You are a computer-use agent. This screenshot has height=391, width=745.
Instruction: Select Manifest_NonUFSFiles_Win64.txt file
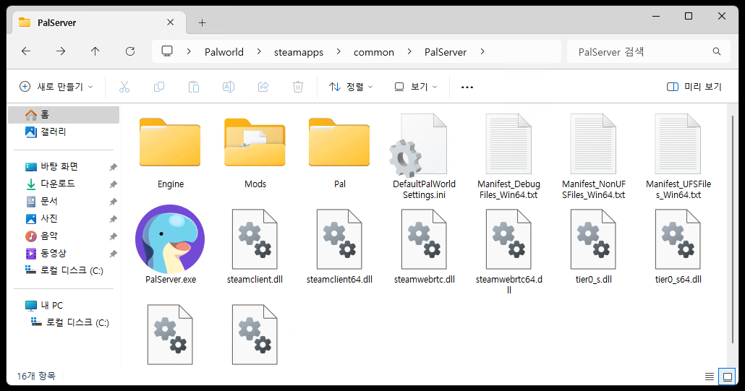click(593, 157)
